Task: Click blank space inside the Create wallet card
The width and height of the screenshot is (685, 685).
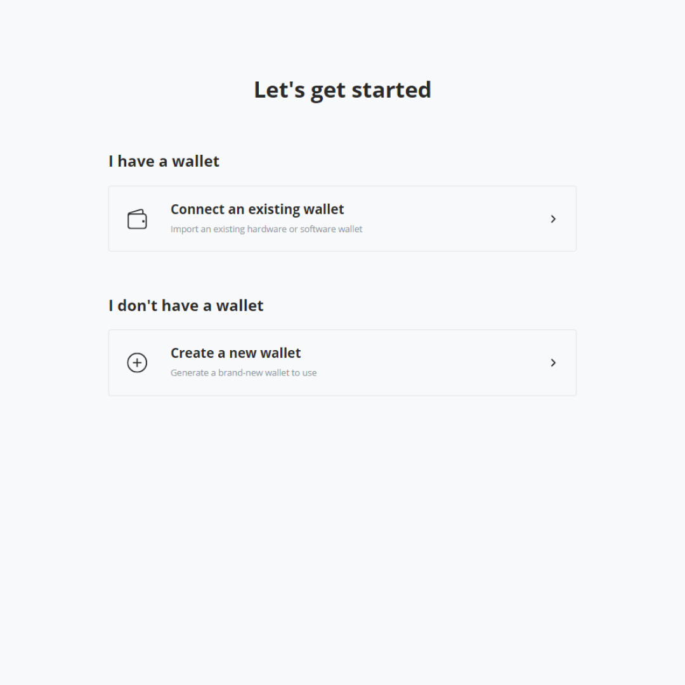Action: pos(437,363)
